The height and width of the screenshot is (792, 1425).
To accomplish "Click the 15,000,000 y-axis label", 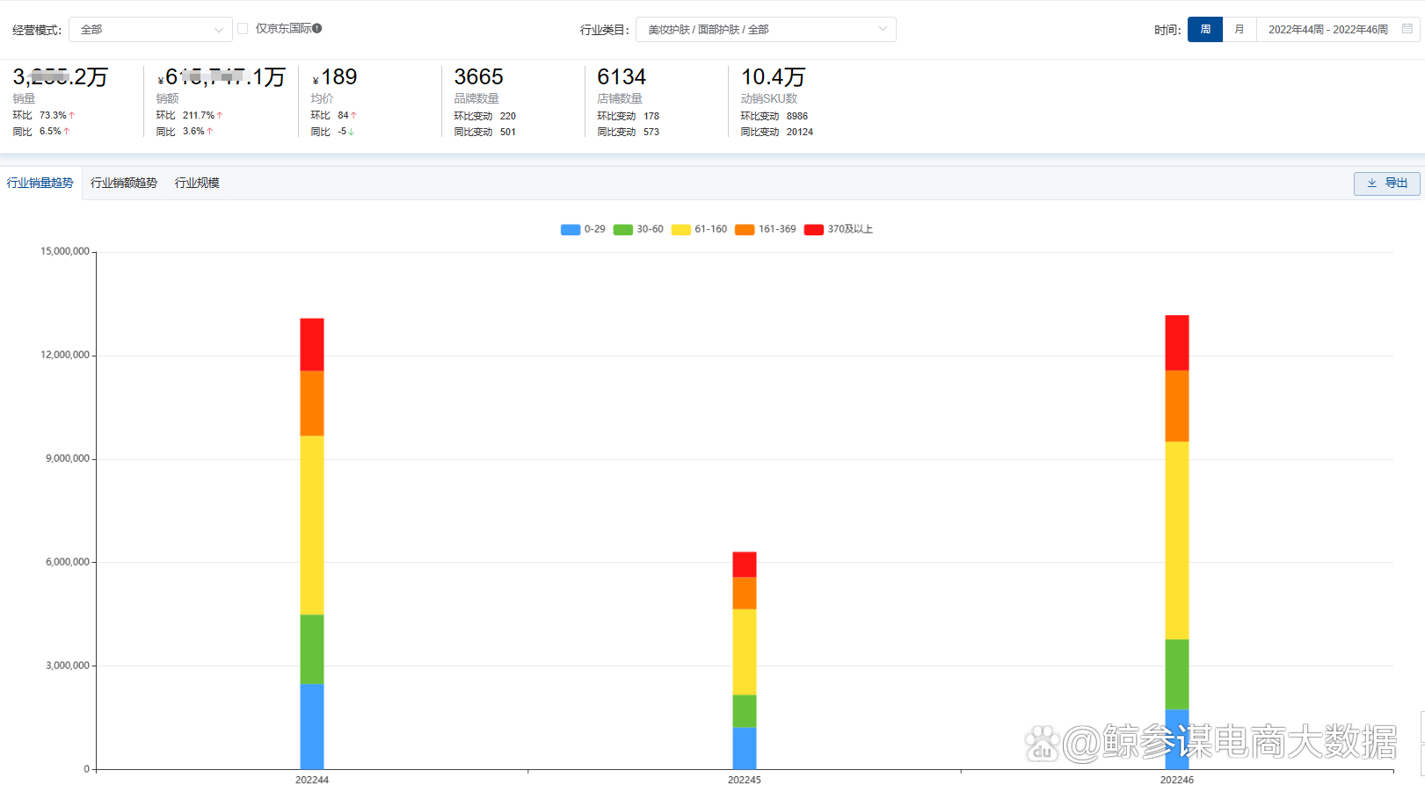I will [x=65, y=251].
